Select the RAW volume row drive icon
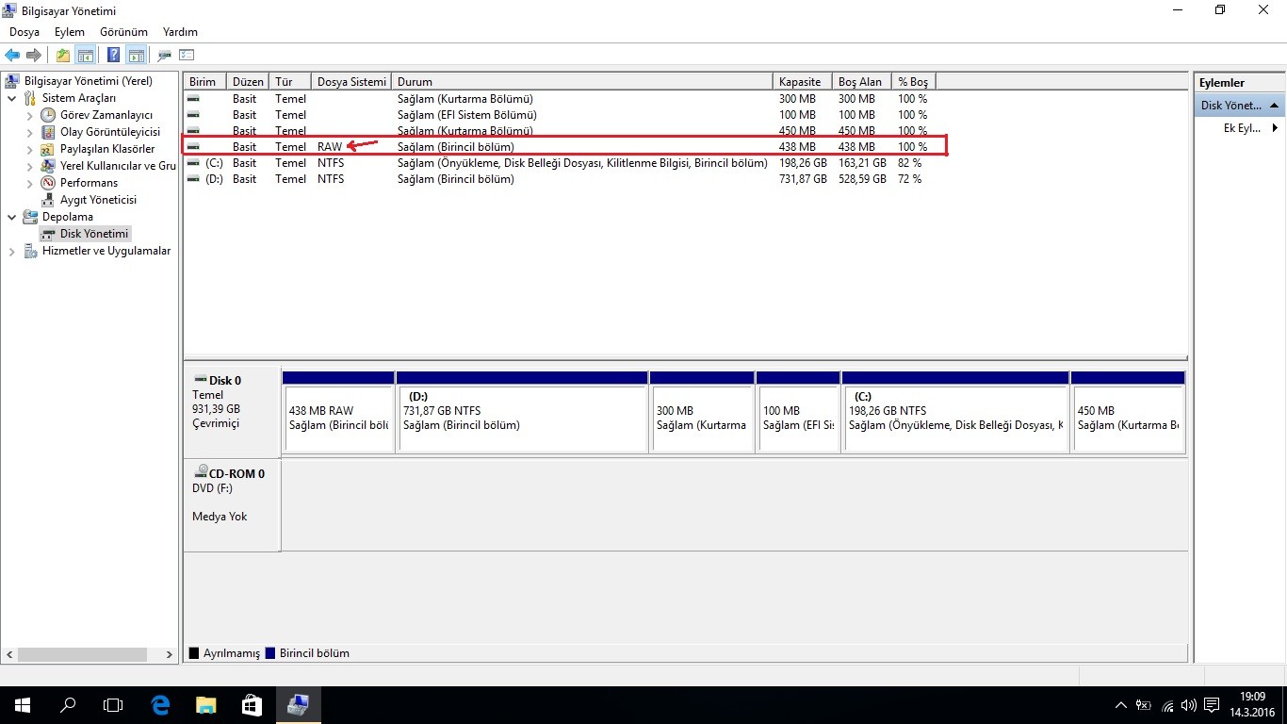The height and width of the screenshot is (724, 1287). (x=193, y=147)
